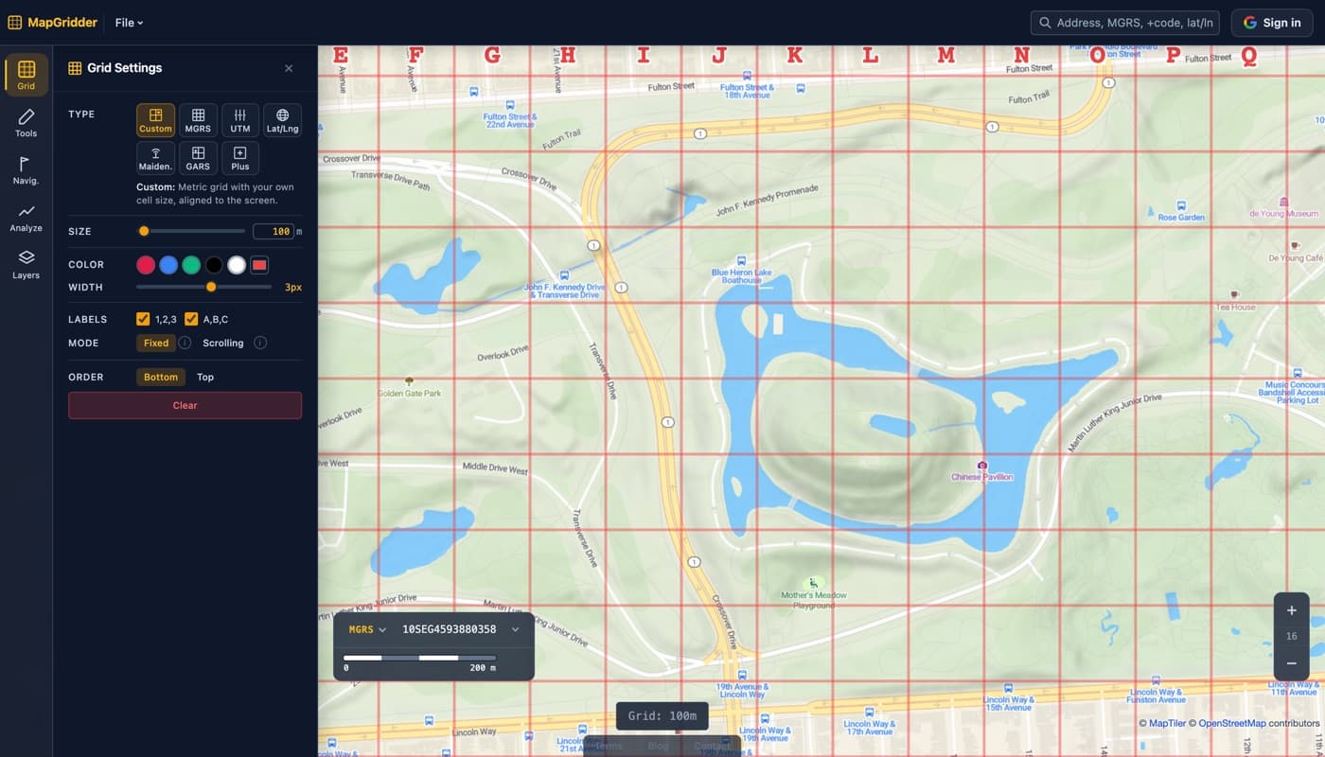Select the Lat/Lng grid type
Screen dimensions: 1325x757
[282, 120]
